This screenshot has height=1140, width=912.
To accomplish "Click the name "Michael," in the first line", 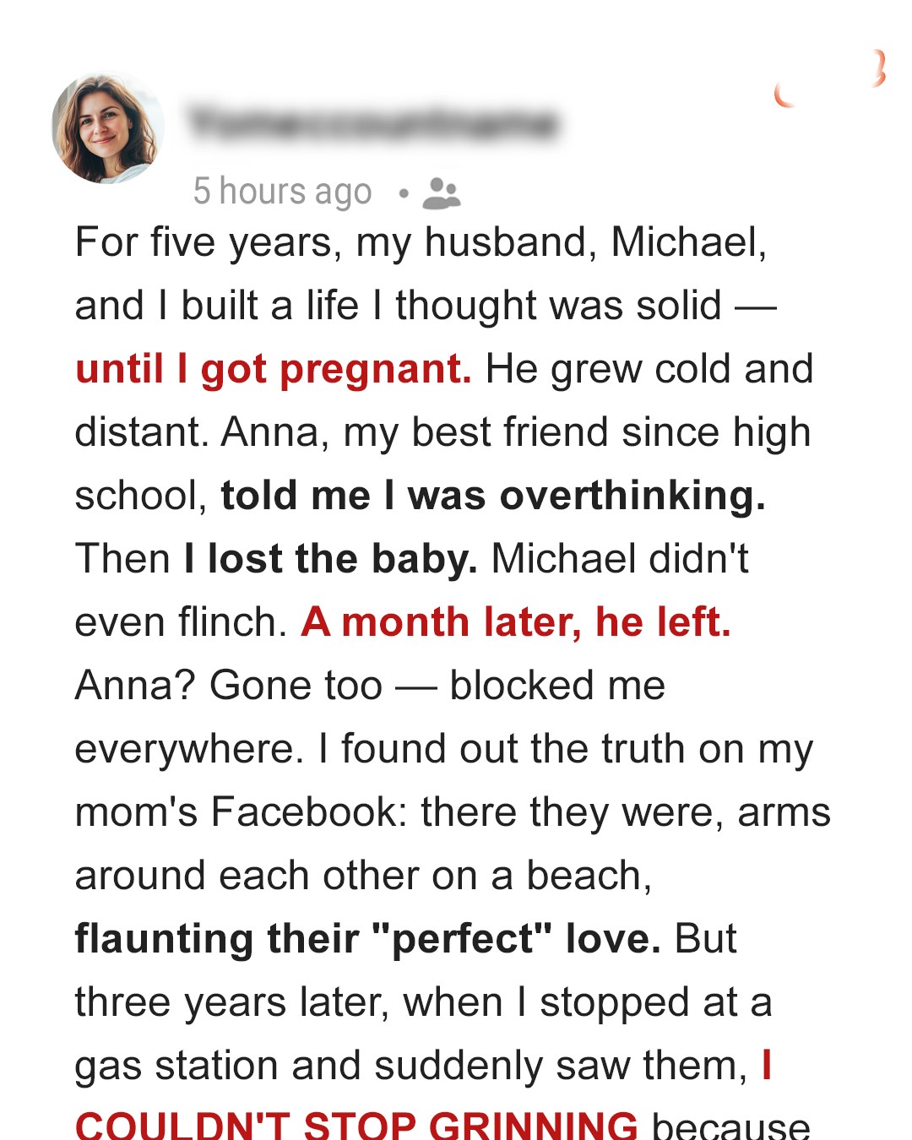I will pos(688,242).
